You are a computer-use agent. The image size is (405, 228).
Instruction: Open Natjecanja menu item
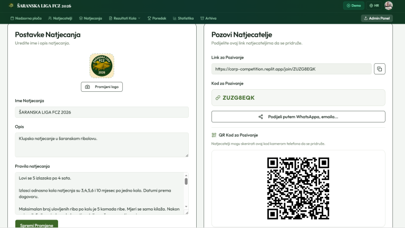90,18
